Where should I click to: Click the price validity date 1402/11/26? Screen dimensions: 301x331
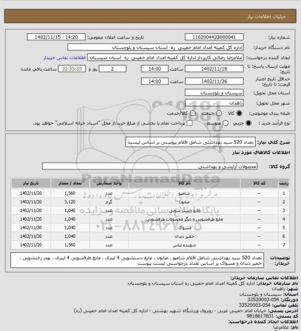[214, 81]
